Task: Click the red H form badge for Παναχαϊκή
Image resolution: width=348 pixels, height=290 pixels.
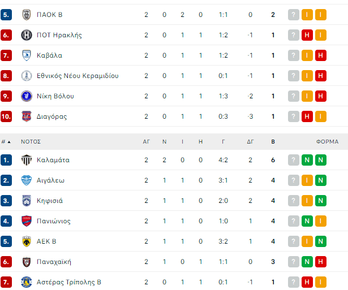Action: pos(321,262)
